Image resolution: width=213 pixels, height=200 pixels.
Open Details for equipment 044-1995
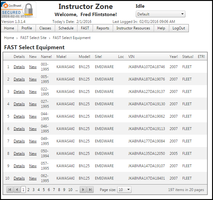(19, 116)
